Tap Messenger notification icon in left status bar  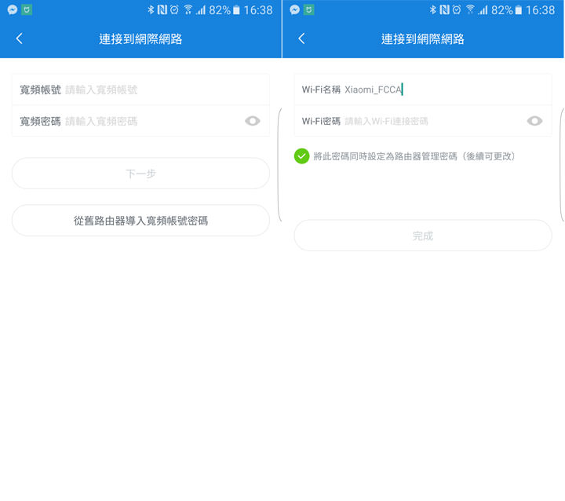pyautogui.click(x=12, y=10)
